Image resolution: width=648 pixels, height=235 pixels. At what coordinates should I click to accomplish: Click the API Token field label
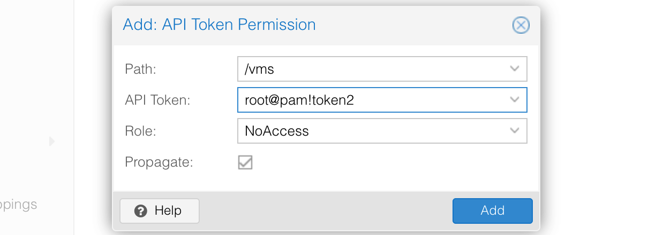point(157,100)
